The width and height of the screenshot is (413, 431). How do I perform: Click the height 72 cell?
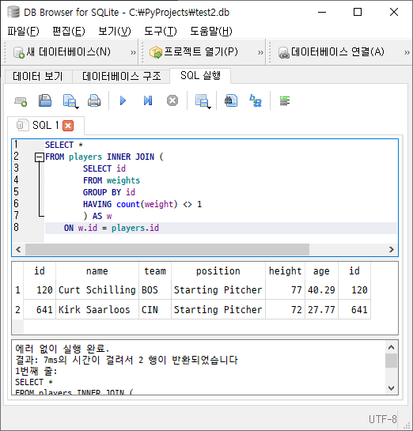click(x=285, y=310)
